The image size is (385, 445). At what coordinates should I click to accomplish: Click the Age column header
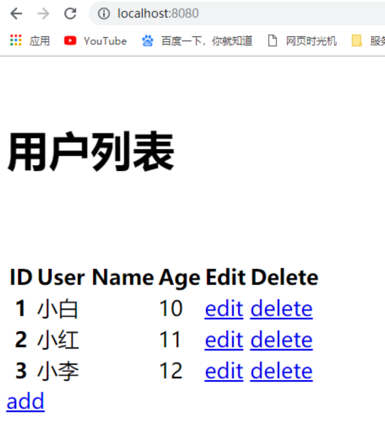[179, 278]
